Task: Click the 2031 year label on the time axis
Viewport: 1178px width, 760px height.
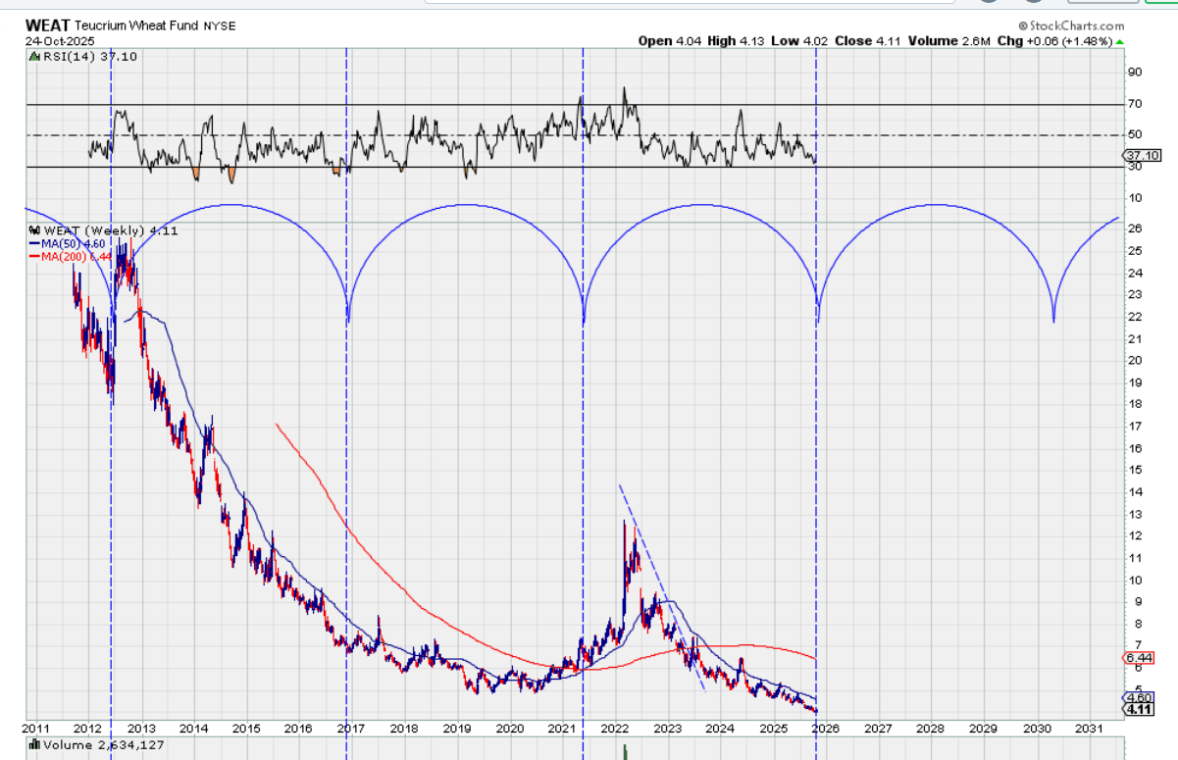Action: pos(1089,729)
